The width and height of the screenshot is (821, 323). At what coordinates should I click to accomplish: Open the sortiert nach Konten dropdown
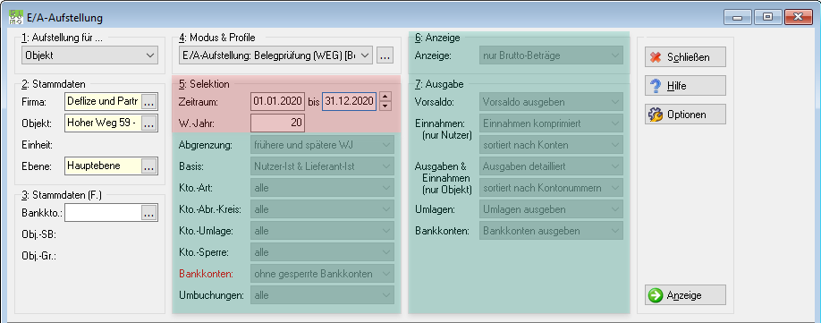pyautogui.click(x=551, y=144)
